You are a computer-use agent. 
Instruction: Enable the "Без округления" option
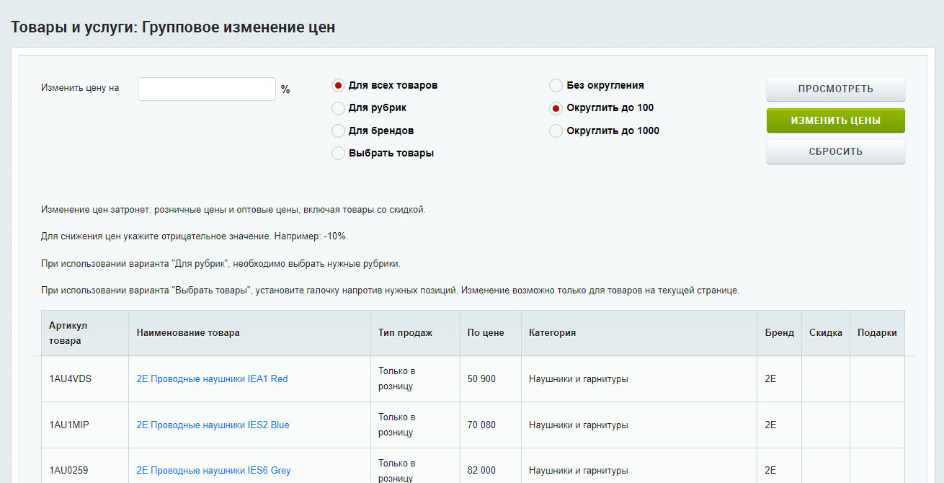click(556, 86)
